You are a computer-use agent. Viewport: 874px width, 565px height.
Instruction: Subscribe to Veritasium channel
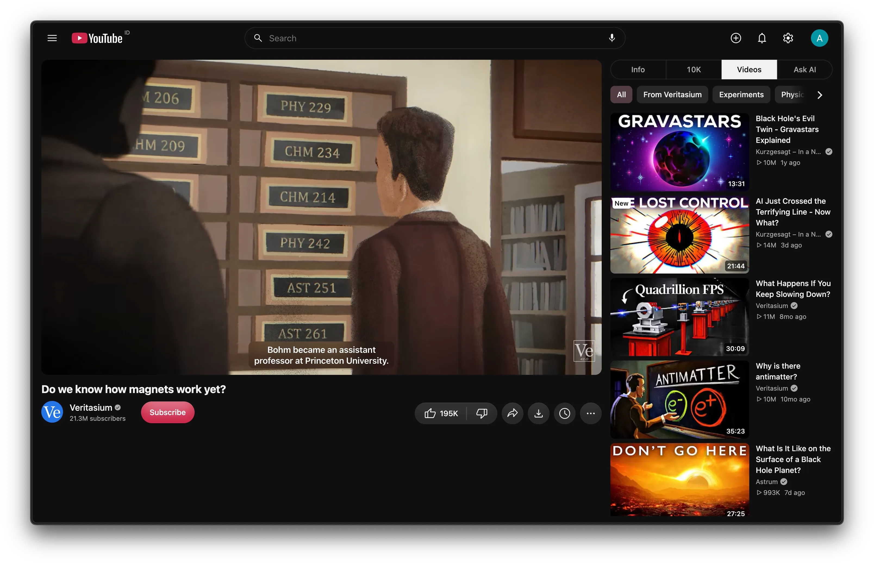(167, 412)
